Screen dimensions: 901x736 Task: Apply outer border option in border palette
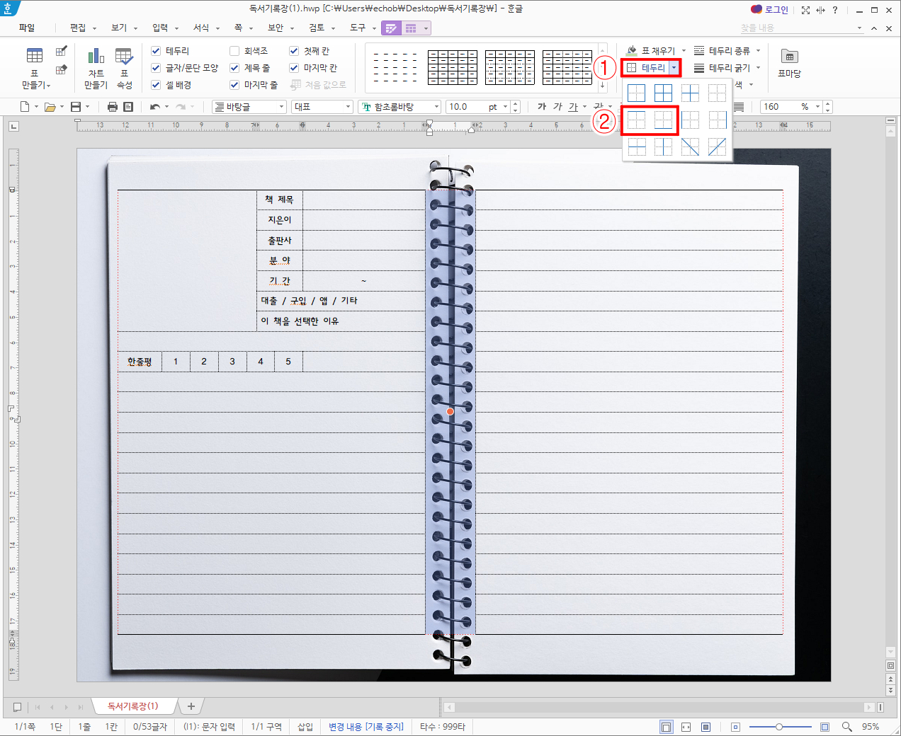click(x=636, y=93)
